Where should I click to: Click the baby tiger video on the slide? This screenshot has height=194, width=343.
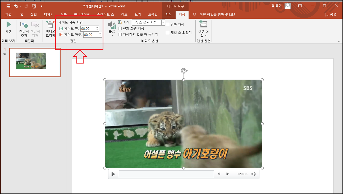pos(184,124)
